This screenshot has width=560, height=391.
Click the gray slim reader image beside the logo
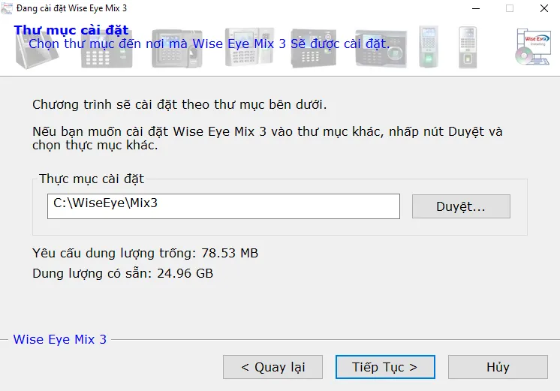pyautogui.click(x=468, y=47)
